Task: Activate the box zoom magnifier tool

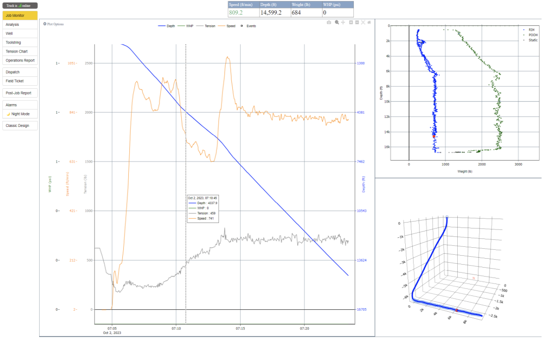Action: 336,22
